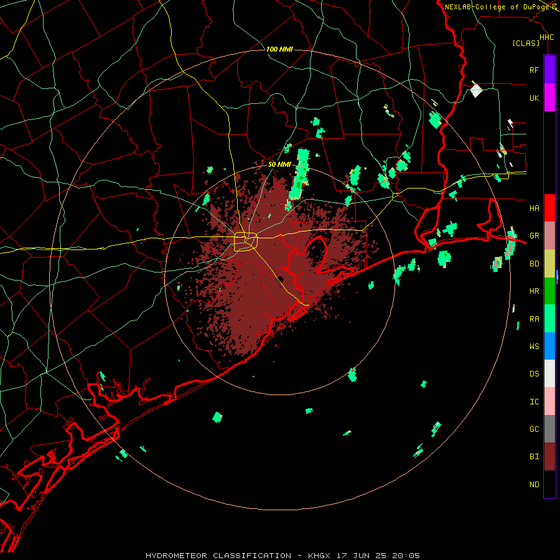560x560 pixels.
Task: Click the yellow Houston beltway loop
Action: 246,242
